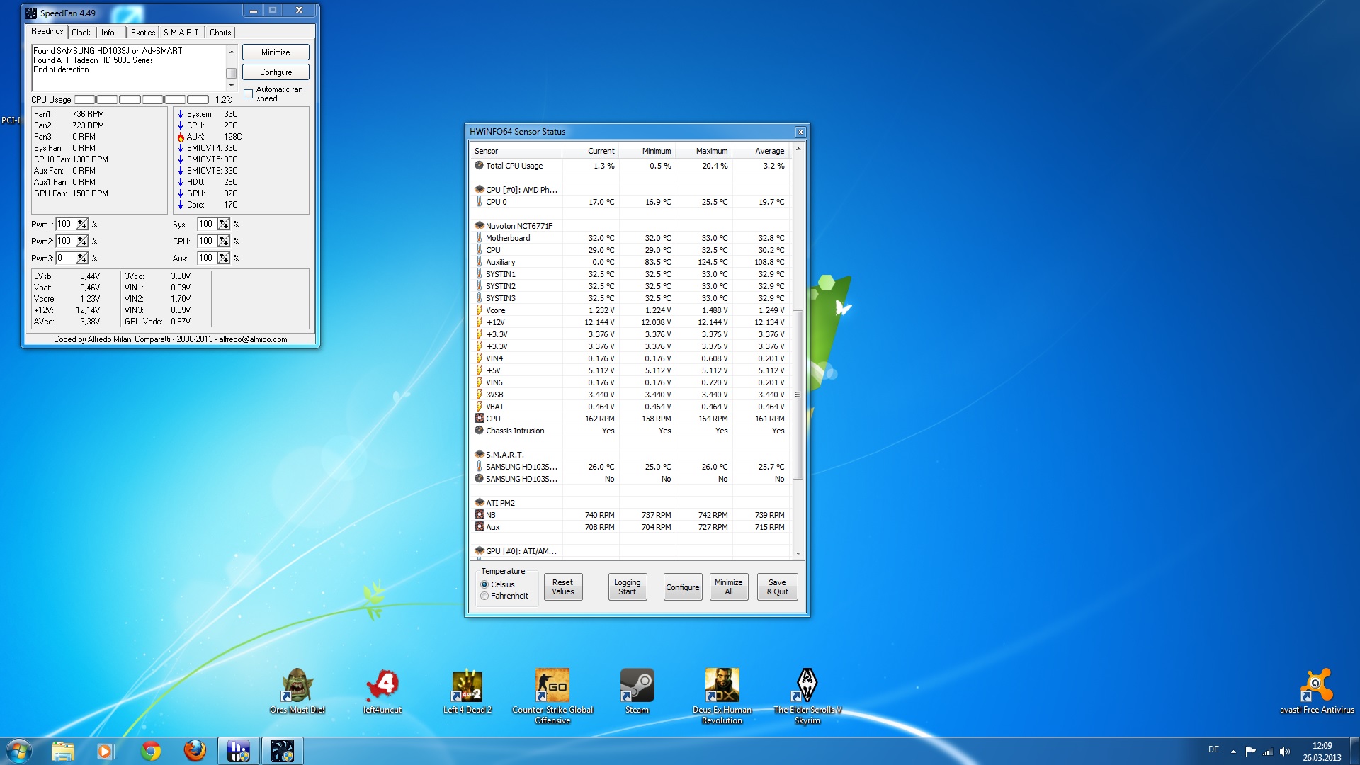Launch left4uncut desktop shortcut

coord(382,691)
